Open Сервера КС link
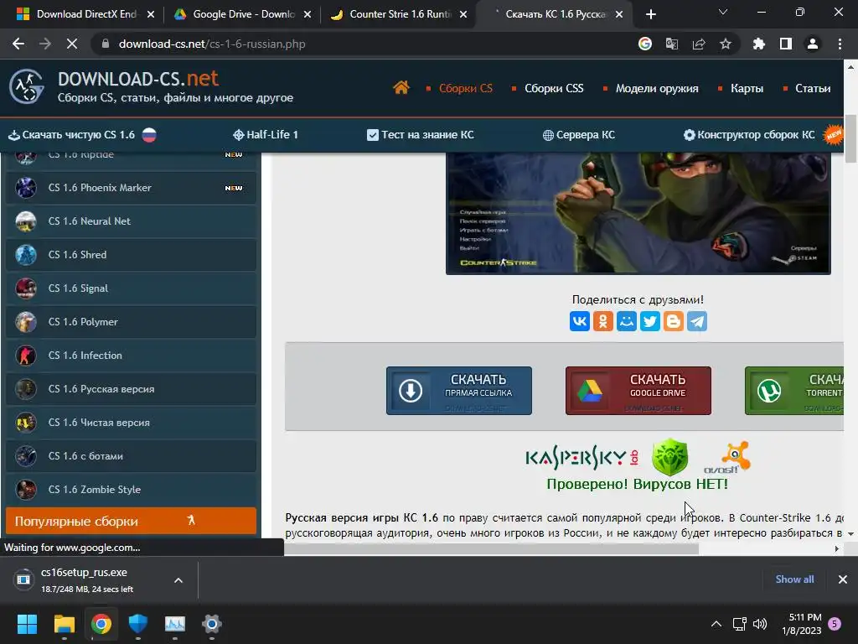 (x=578, y=135)
